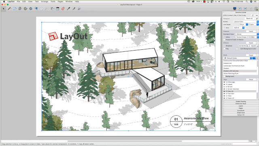This screenshot has height=146, width=259.
Task: Toggle the Auto render checkbox
Action: pos(224,28)
